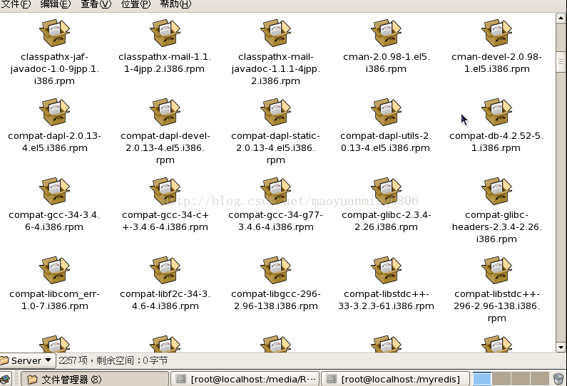This screenshot has width=567, height=386.
Task: Select compat-libcom_err-1.0-7.i386.rpm package icon
Action: pyautogui.click(x=55, y=270)
